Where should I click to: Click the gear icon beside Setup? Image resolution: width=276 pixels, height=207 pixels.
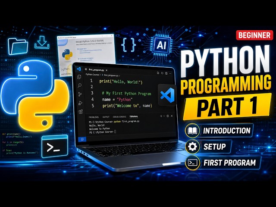(x=192, y=147)
